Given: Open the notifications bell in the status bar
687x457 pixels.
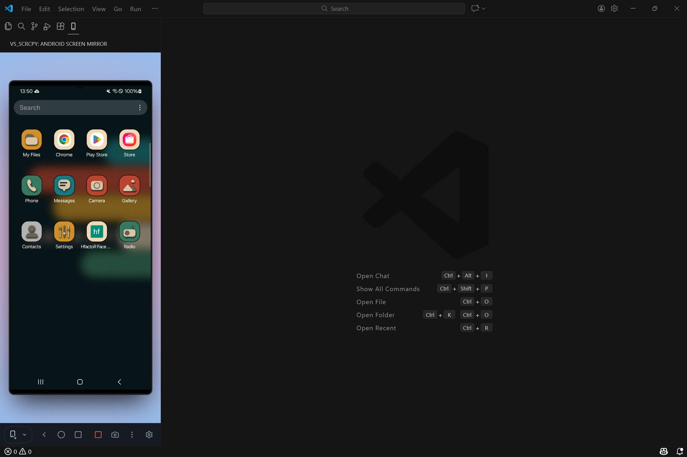Looking at the screenshot, I should pyautogui.click(x=679, y=451).
